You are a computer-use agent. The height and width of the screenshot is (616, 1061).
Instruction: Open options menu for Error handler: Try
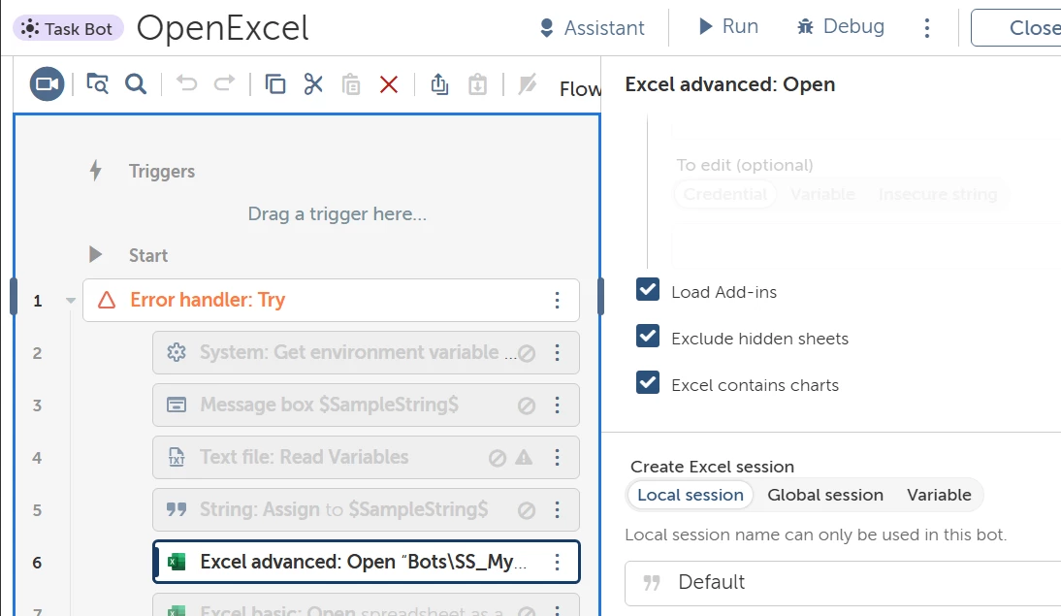click(557, 300)
